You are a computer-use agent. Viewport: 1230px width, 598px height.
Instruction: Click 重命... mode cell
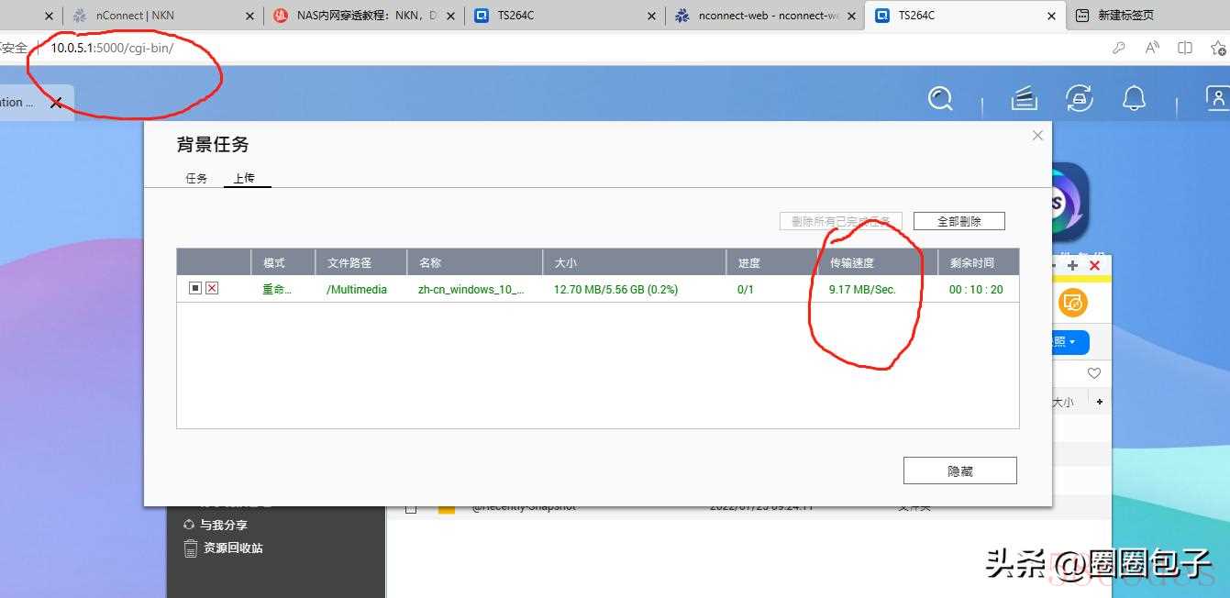pyautogui.click(x=277, y=289)
